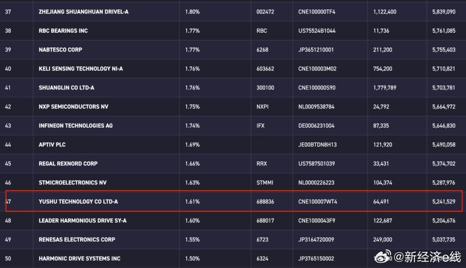
Task: Click the Weibo logo icon in watermark
Action: [x=384, y=256]
